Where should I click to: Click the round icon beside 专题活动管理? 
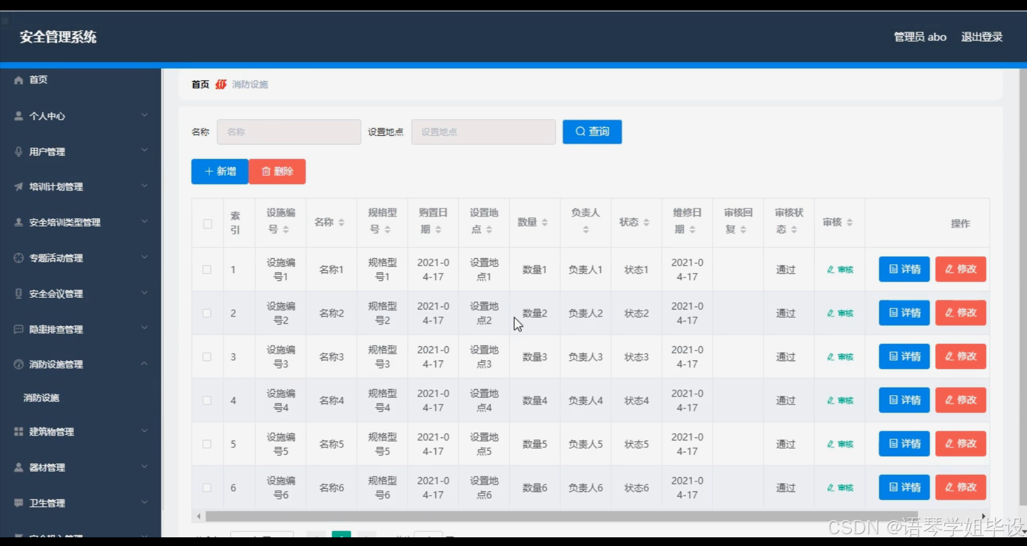click(x=19, y=258)
